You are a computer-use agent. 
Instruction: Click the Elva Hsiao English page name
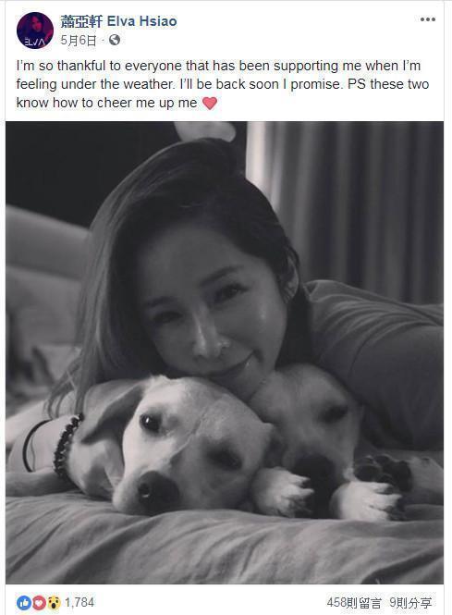[x=142, y=21]
